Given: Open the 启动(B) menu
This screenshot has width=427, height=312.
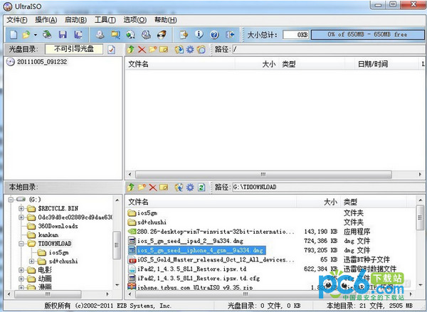Looking at the screenshot, I should pyautogui.click(x=75, y=20).
